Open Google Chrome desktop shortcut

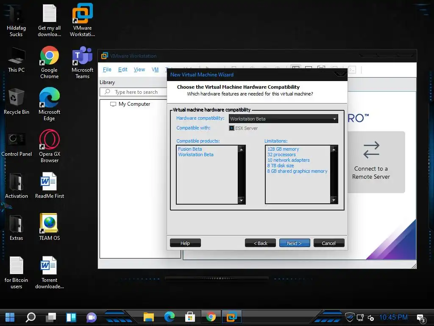49,63
